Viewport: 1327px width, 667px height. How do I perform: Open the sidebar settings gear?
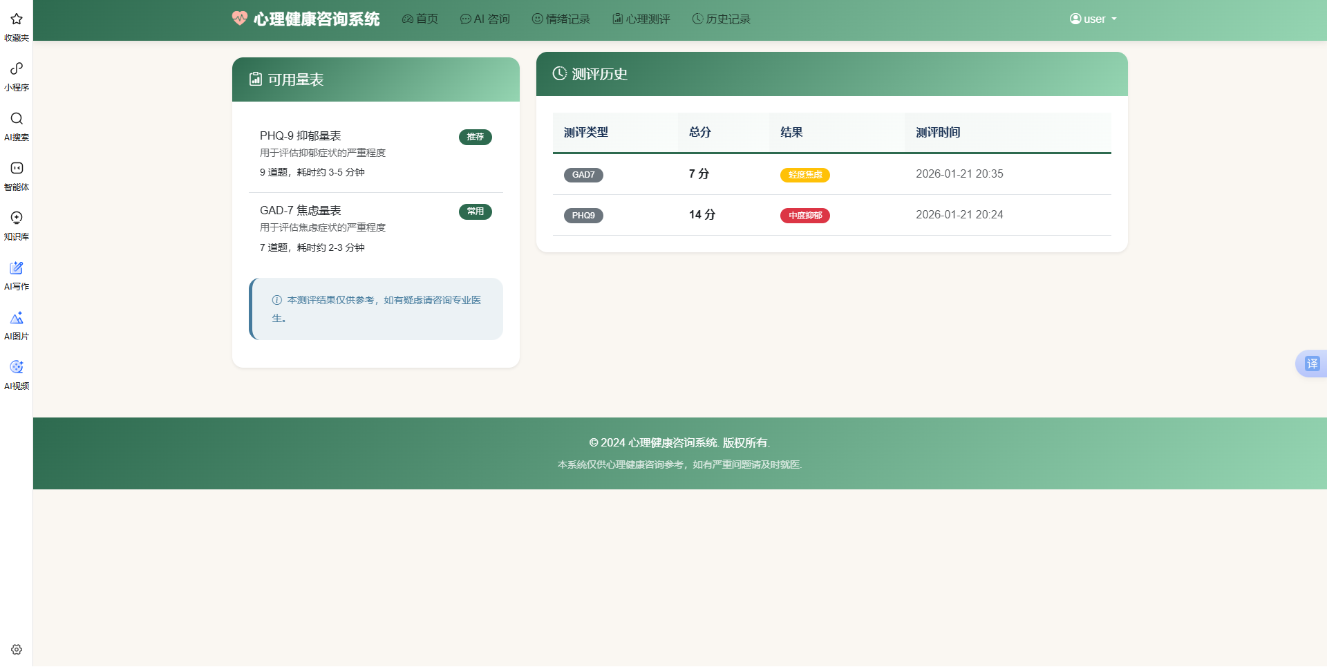pos(16,649)
